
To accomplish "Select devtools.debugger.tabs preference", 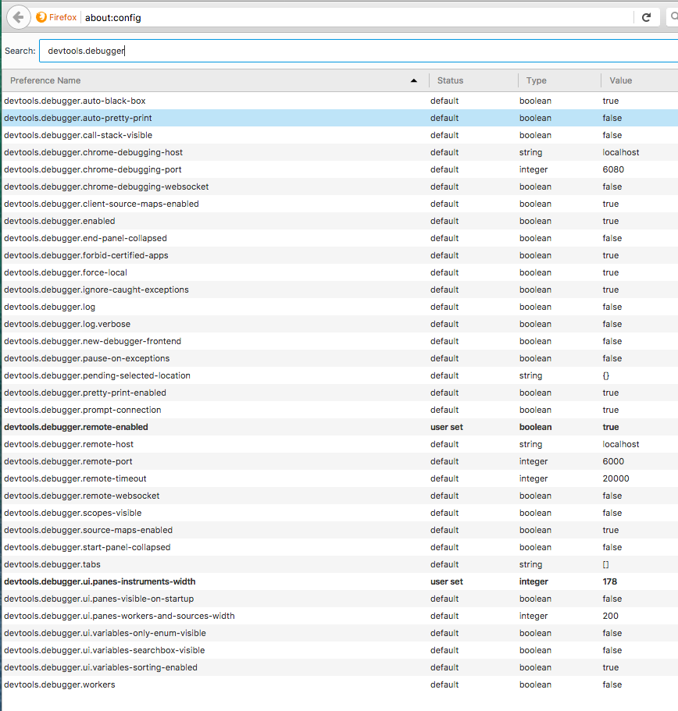I will coord(340,564).
